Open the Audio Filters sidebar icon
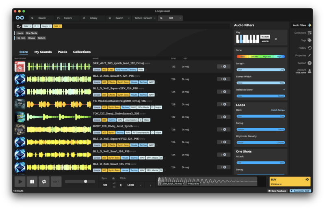This screenshot has width=325, height=209. 310,25
